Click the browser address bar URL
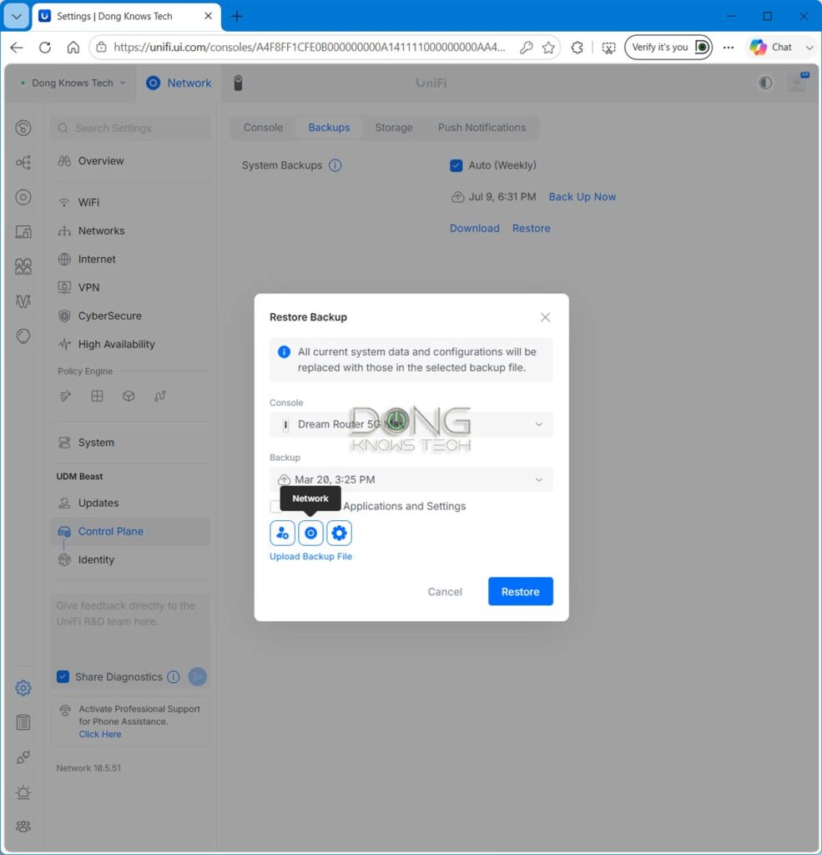The height and width of the screenshot is (855, 822). (x=309, y=48)
